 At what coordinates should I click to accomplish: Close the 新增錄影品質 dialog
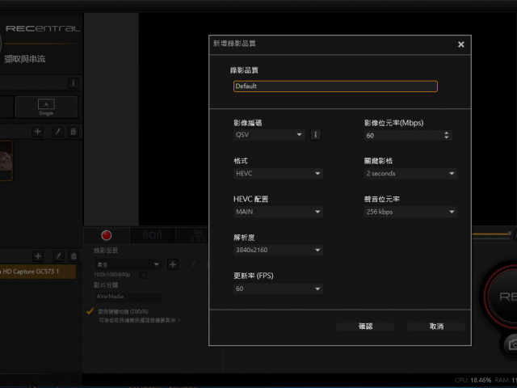[460, 44]
